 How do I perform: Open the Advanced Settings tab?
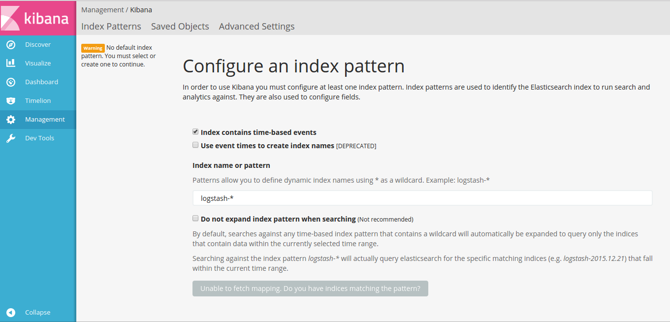click(x=256, y=27)
